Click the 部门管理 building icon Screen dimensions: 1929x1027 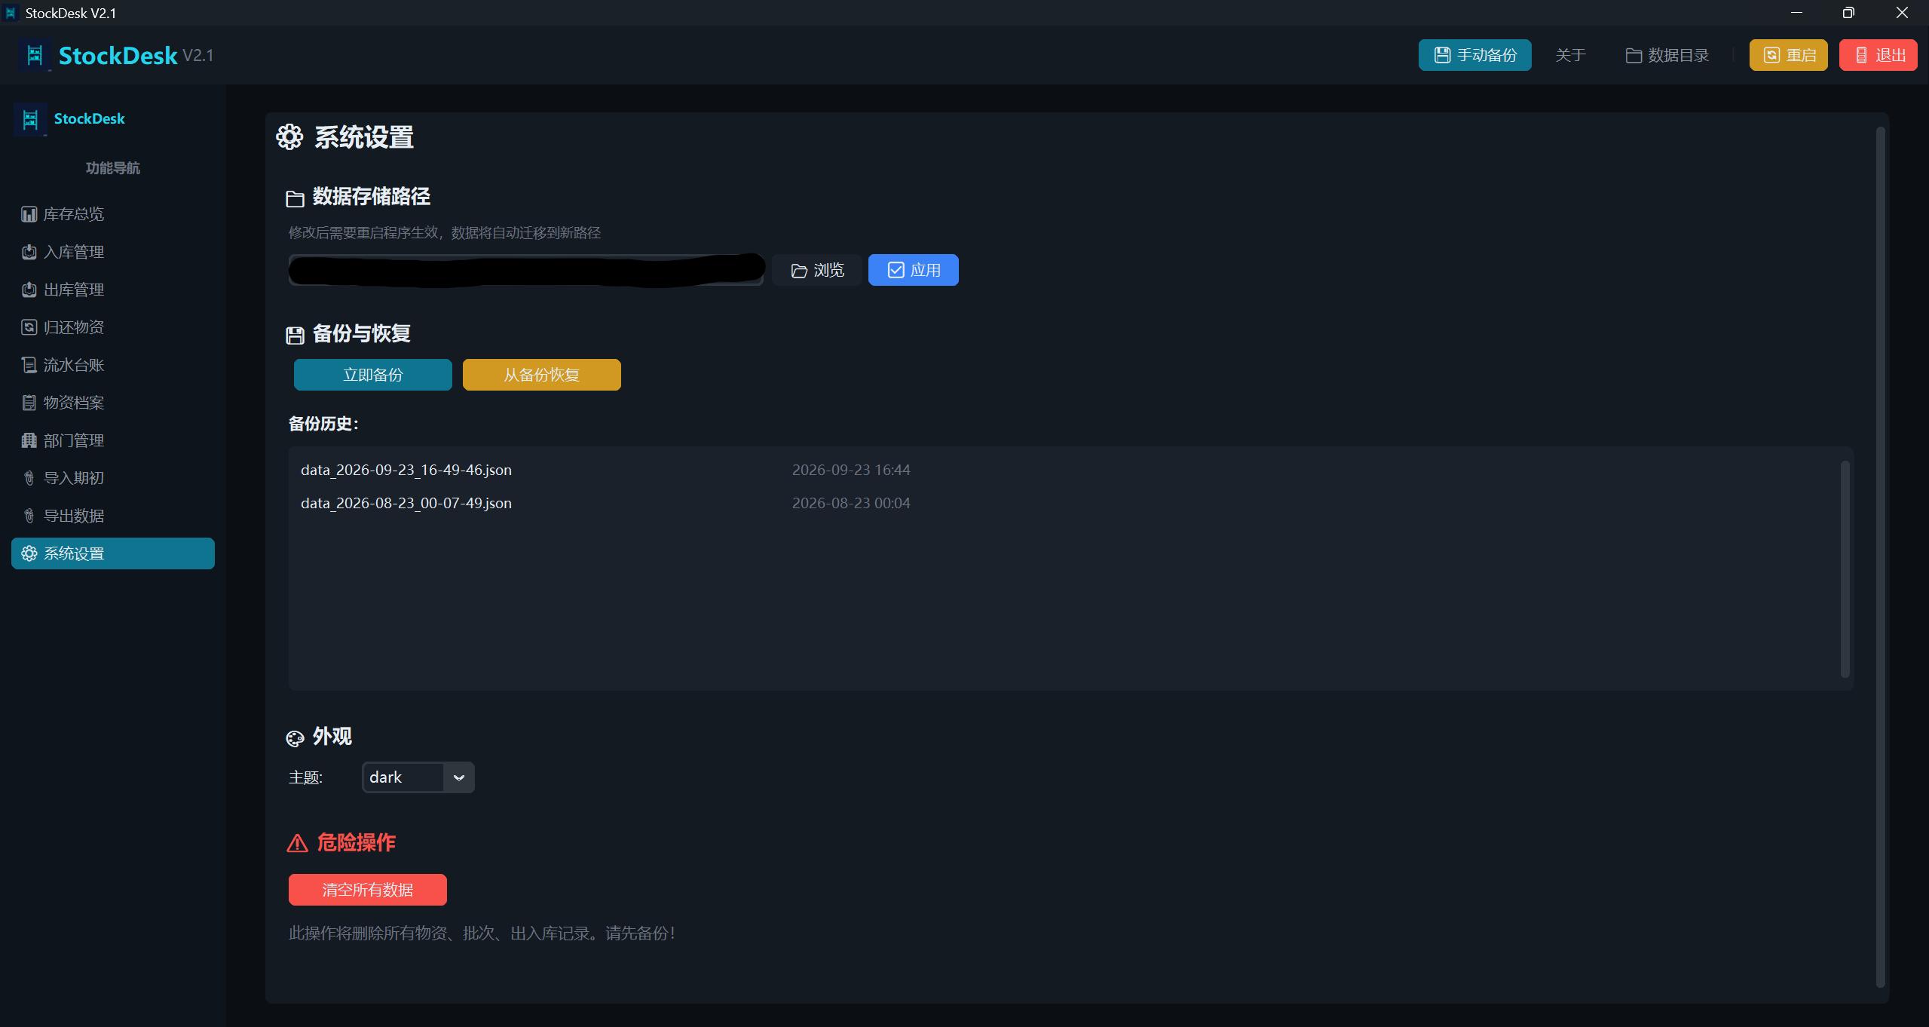pos(29,440)
